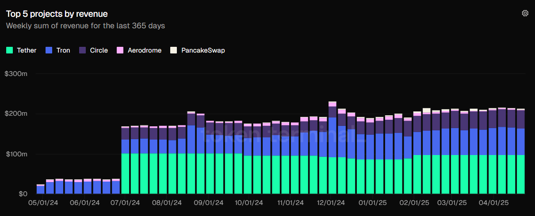Hide the Circle series via legend text

(x=99, y=50)
